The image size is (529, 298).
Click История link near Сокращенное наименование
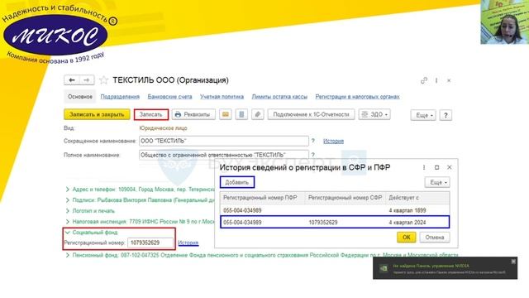pos(333,141)
